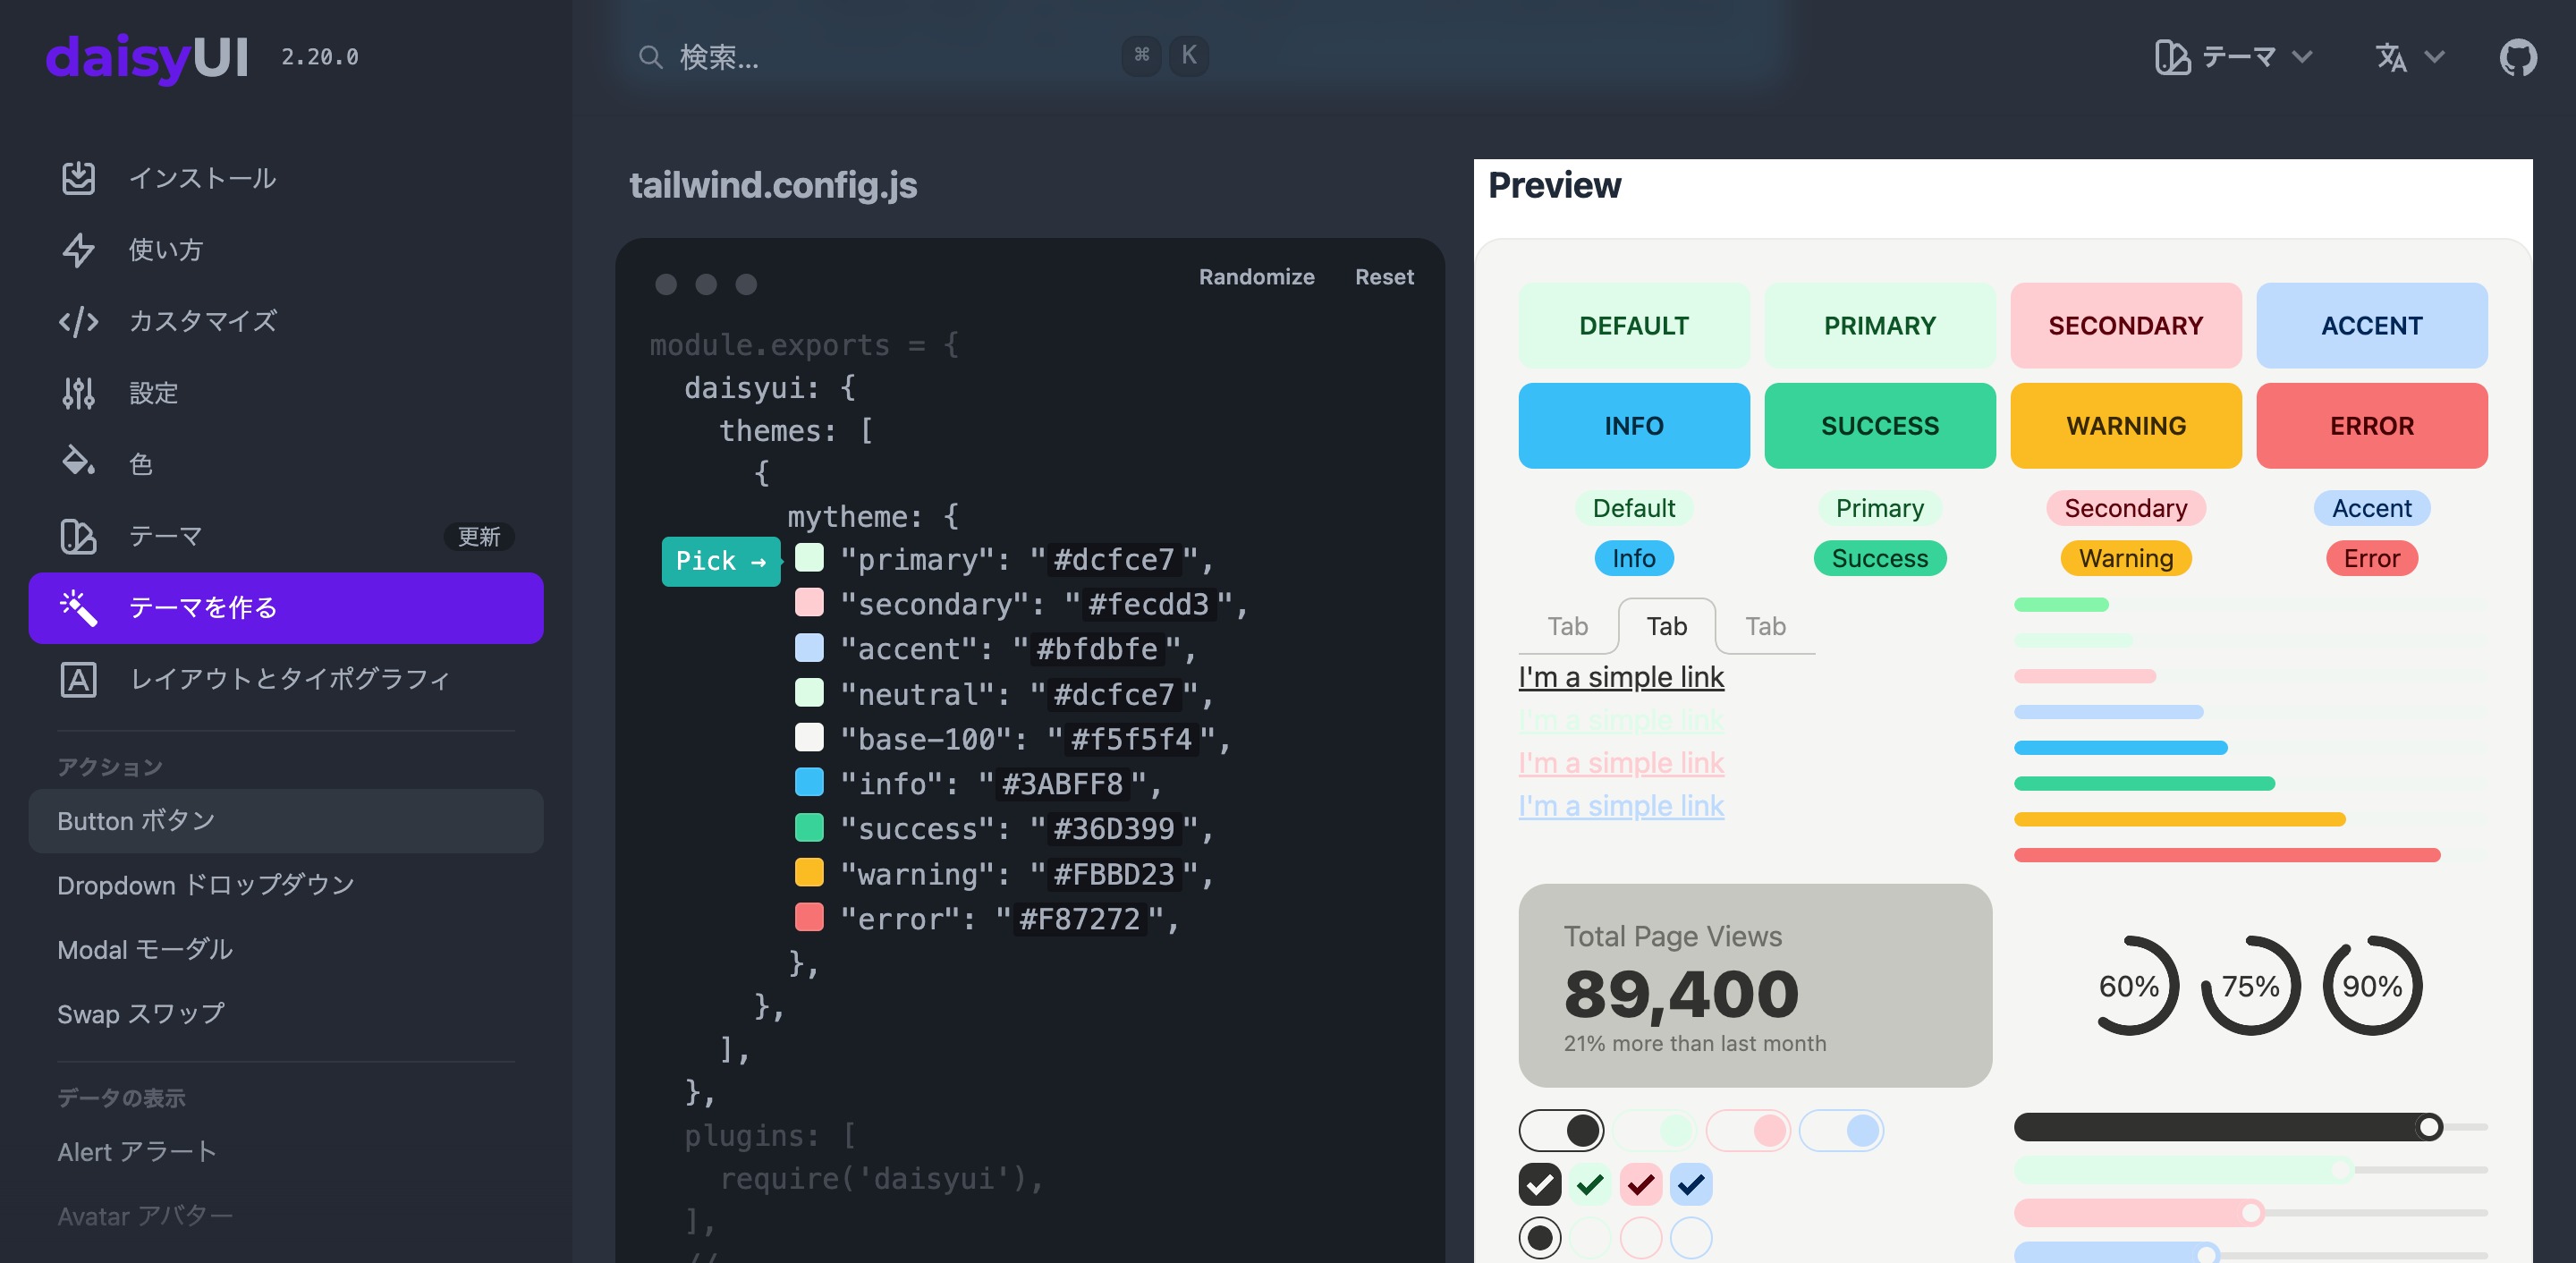Uncheck the green primary checkbox
Screen dimensions: 2576x1263
click(1590, 1185)
